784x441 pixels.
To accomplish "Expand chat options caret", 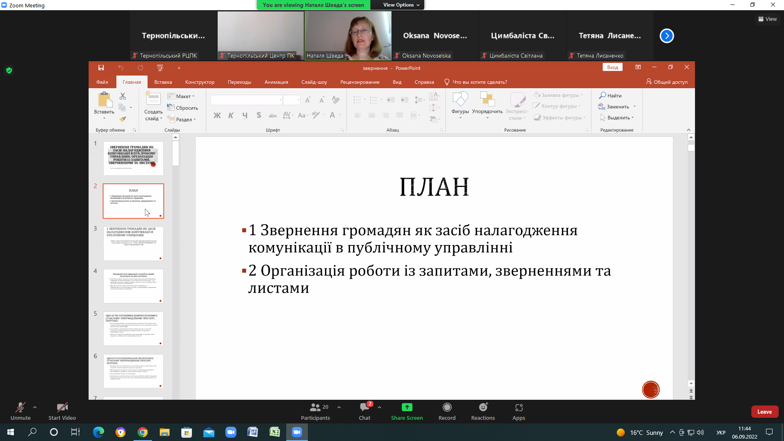I will point(379,407).
